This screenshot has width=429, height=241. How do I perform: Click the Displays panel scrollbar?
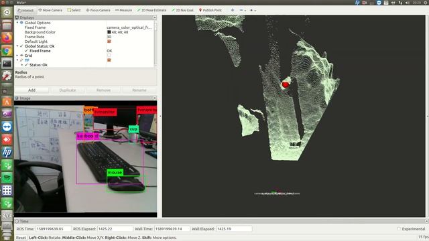click(x=156, y=27)
